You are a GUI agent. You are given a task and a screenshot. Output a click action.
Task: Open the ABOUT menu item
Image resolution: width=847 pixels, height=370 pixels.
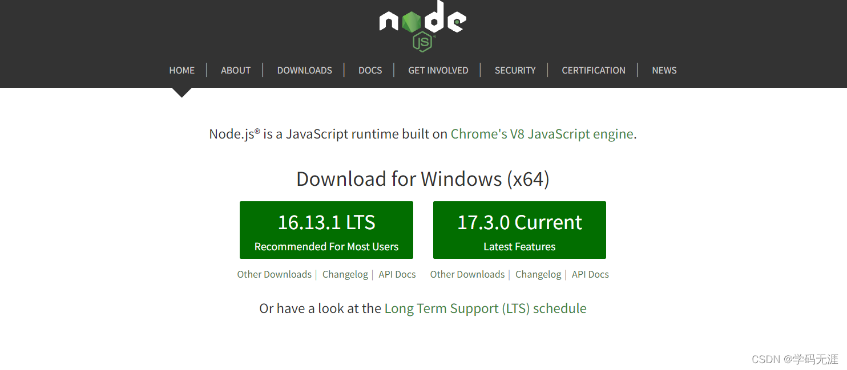[235, 70]
